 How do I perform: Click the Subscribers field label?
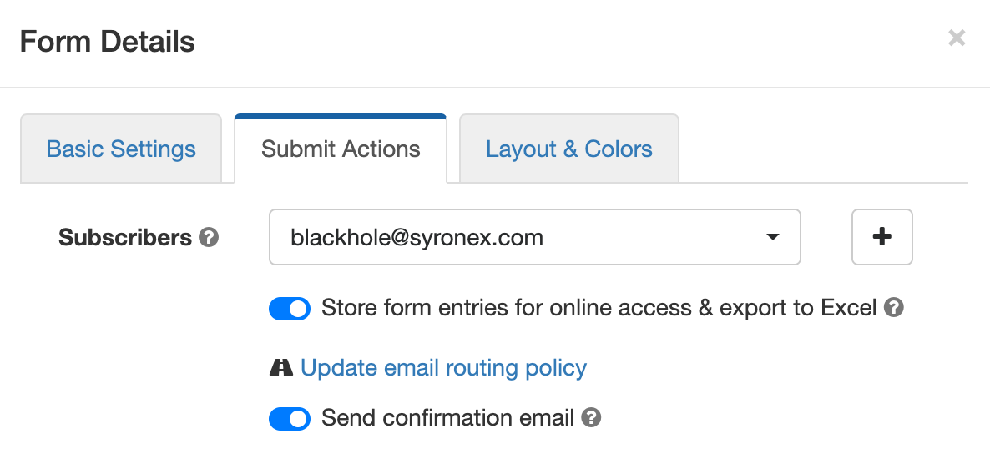[x=125, y=238]
